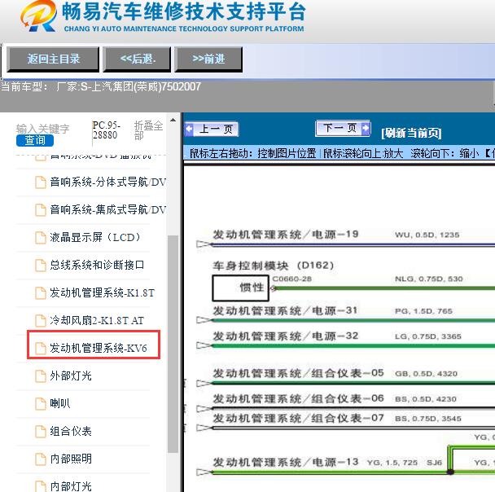Click wire spec BS, 0.5D, 4230
The image size is (495, 492).
tap(426, 399)
